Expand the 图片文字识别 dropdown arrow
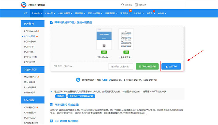Screen dimensions: 218x125 tap(102, 13)
